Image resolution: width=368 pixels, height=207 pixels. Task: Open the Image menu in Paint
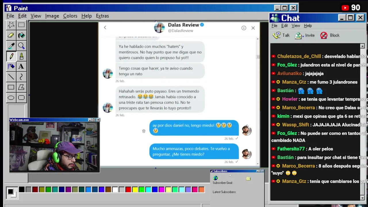click(x=52, y=16)
